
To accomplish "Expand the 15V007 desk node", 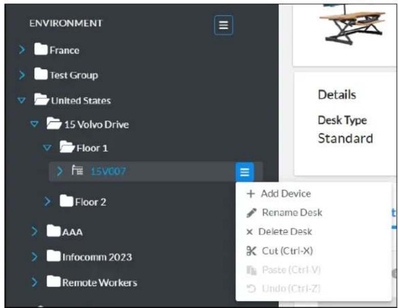I will 59,171.
